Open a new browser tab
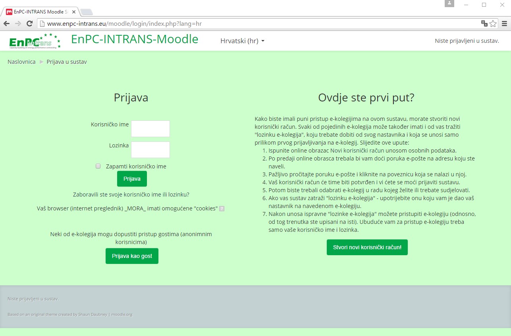This screenshot has width=511, height=336. [87, 12]
